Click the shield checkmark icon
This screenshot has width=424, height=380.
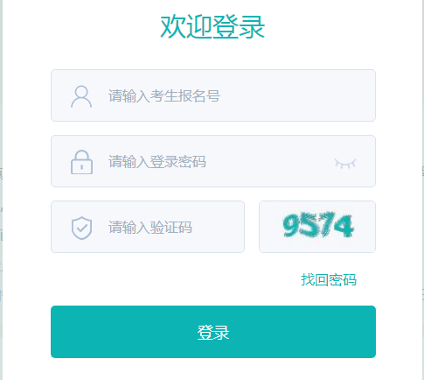[x=81, y=228]
